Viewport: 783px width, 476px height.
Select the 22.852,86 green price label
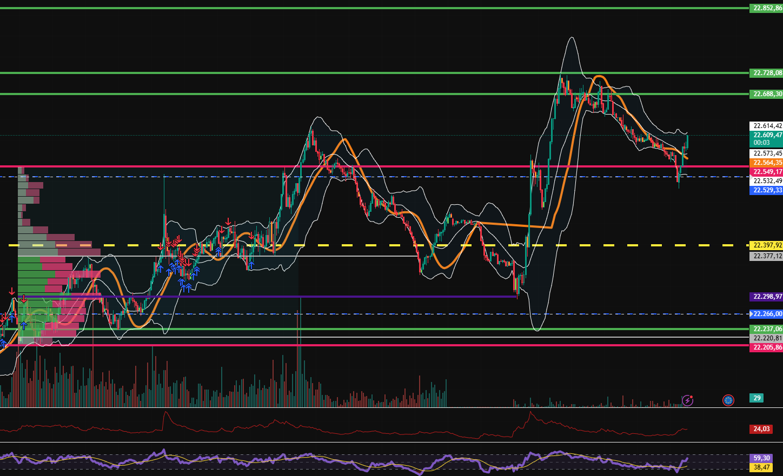[767, 8]
